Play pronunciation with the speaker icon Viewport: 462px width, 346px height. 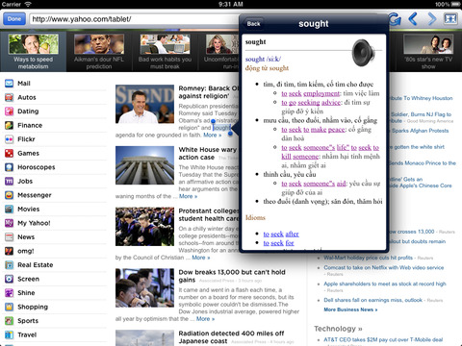(x=364, y=53)
